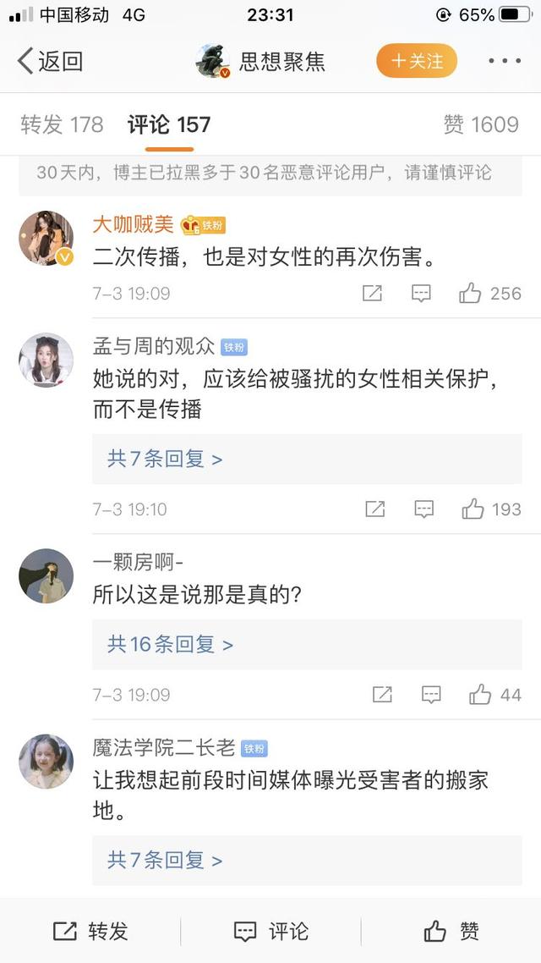This screenshot has width=541, height=963.
Task: Switch to the 转发 178 tab
Action: click(62, 124)
